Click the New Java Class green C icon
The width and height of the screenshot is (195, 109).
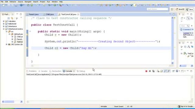click(110, 5)
